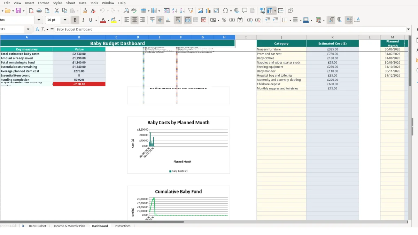The height and width of the screenshot is (235, 418).
Task: Click the Define Print Area icon
Action: (x=262, y=11)
